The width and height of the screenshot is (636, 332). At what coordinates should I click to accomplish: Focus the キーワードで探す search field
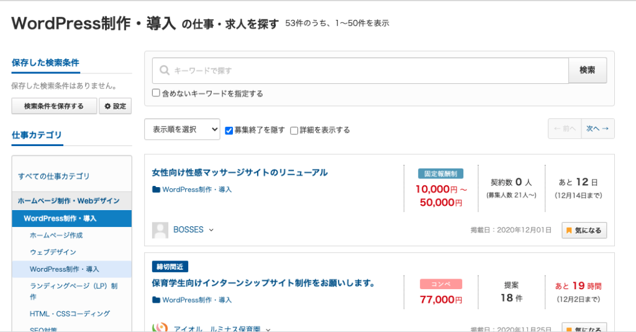click(x=366, y=71)
